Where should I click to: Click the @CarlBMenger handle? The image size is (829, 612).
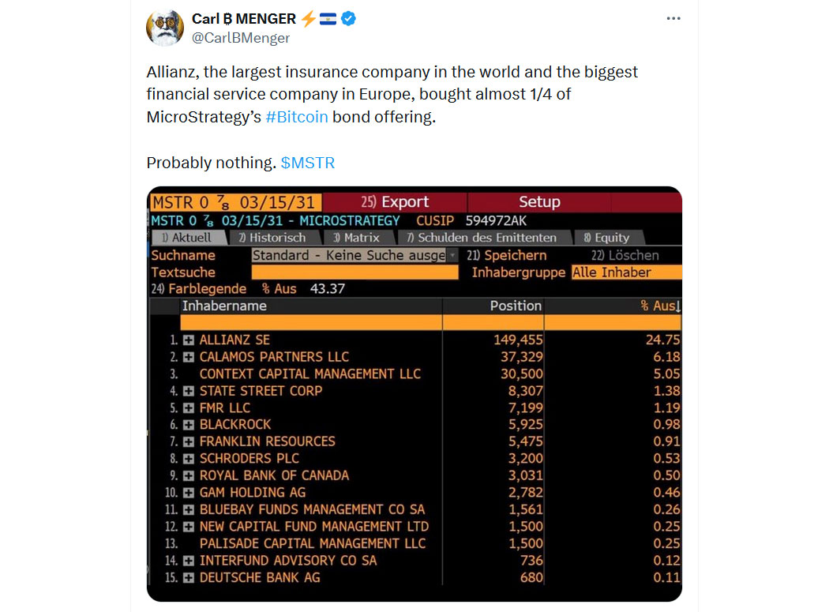[241, 38]
